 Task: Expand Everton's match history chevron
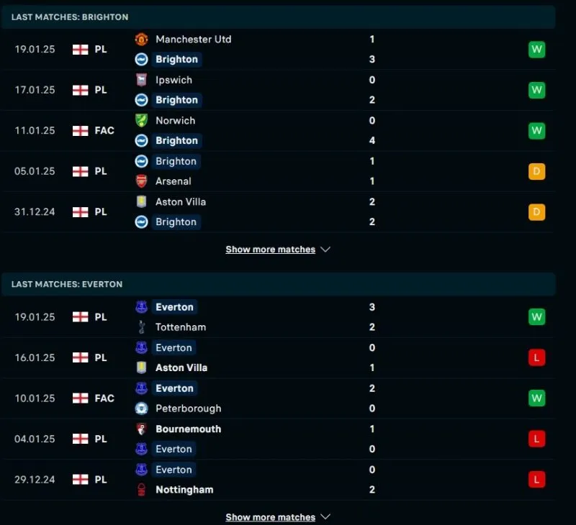pos(325,516)
